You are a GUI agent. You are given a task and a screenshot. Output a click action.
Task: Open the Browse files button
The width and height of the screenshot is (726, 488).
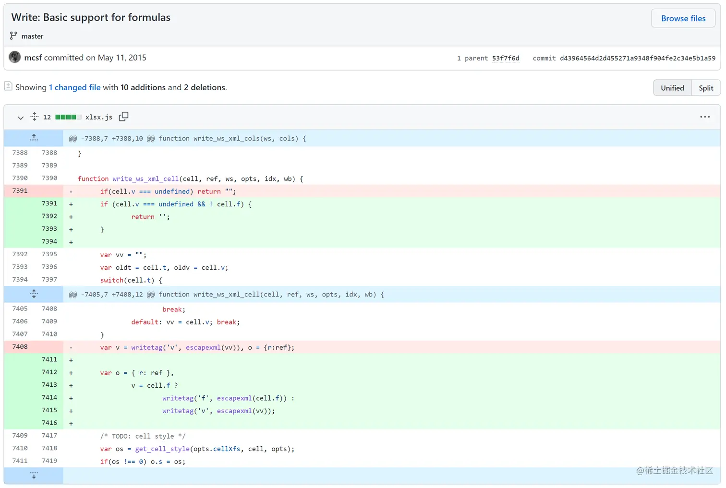[x=683, y=18]
